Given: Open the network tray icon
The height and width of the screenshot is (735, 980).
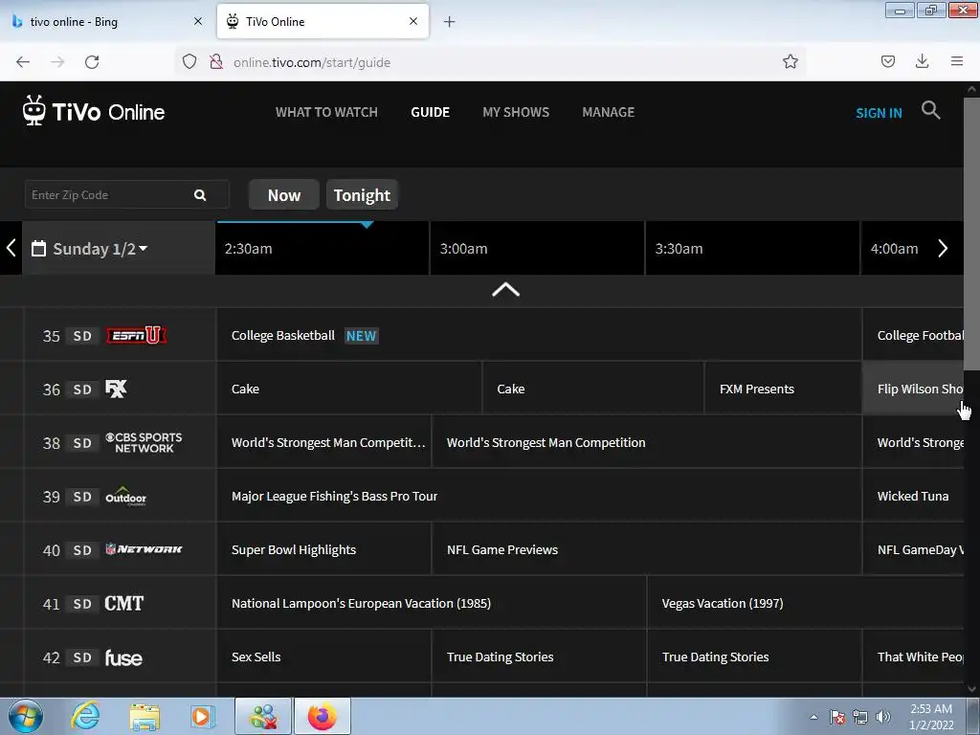Looking at the screenshot, I should (x=860, y=717).
